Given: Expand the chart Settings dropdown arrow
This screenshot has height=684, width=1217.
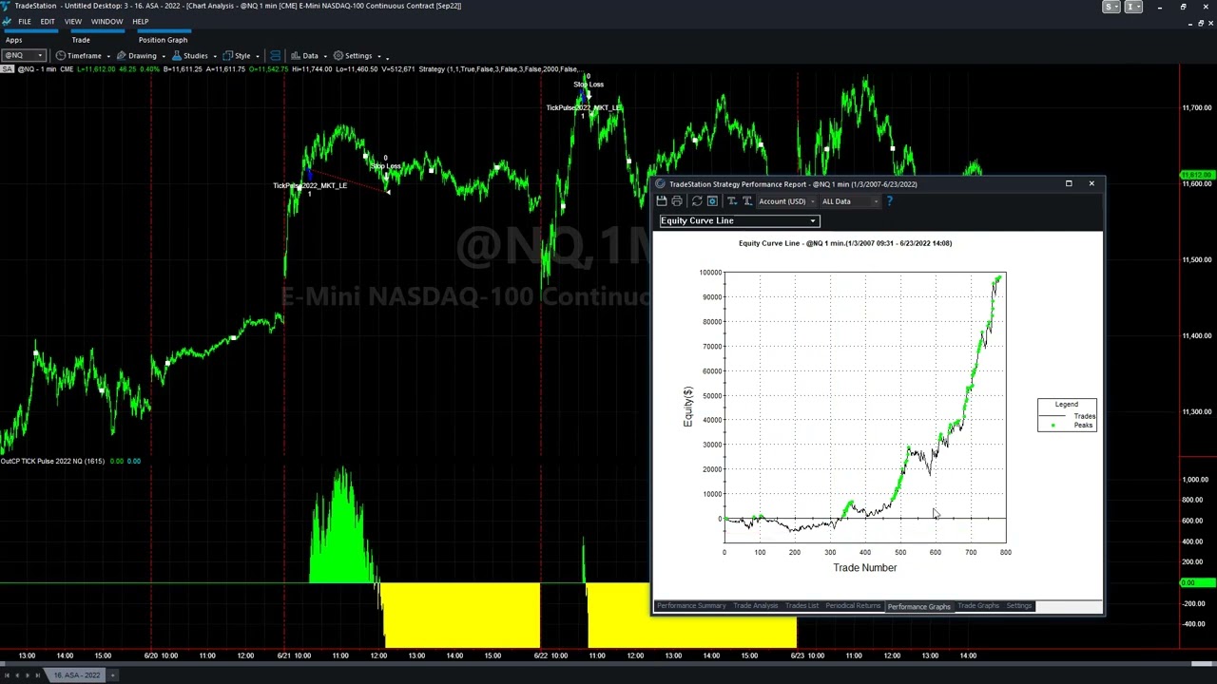Looking at the screenshot, I should [x=378, y=56].
